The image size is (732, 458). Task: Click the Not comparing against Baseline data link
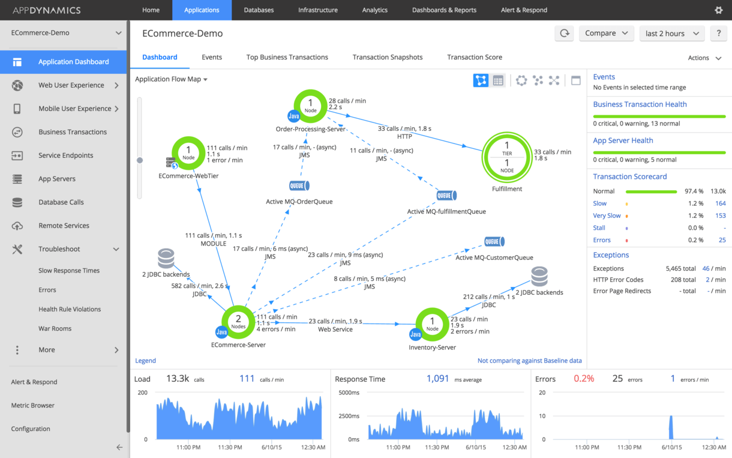tap(530, 361)
